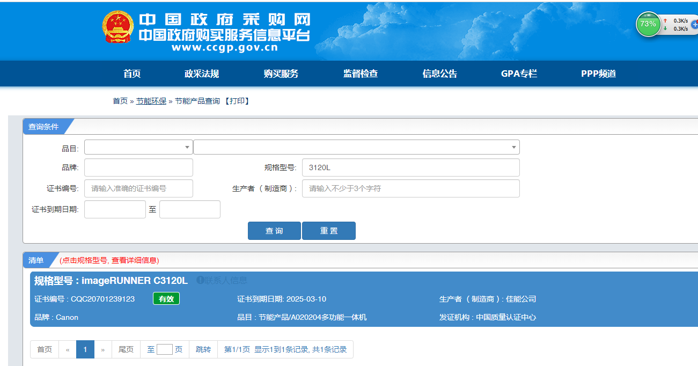Screen dimensions: 698x366
Task: Select the 清单 list tab
Action: point(36,260)
